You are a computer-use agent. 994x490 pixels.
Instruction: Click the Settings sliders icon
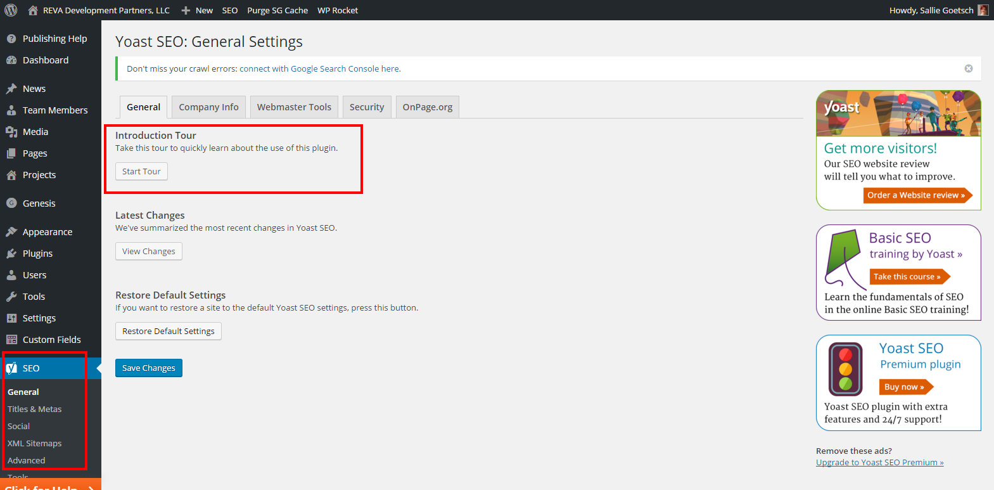pos(11,318)
